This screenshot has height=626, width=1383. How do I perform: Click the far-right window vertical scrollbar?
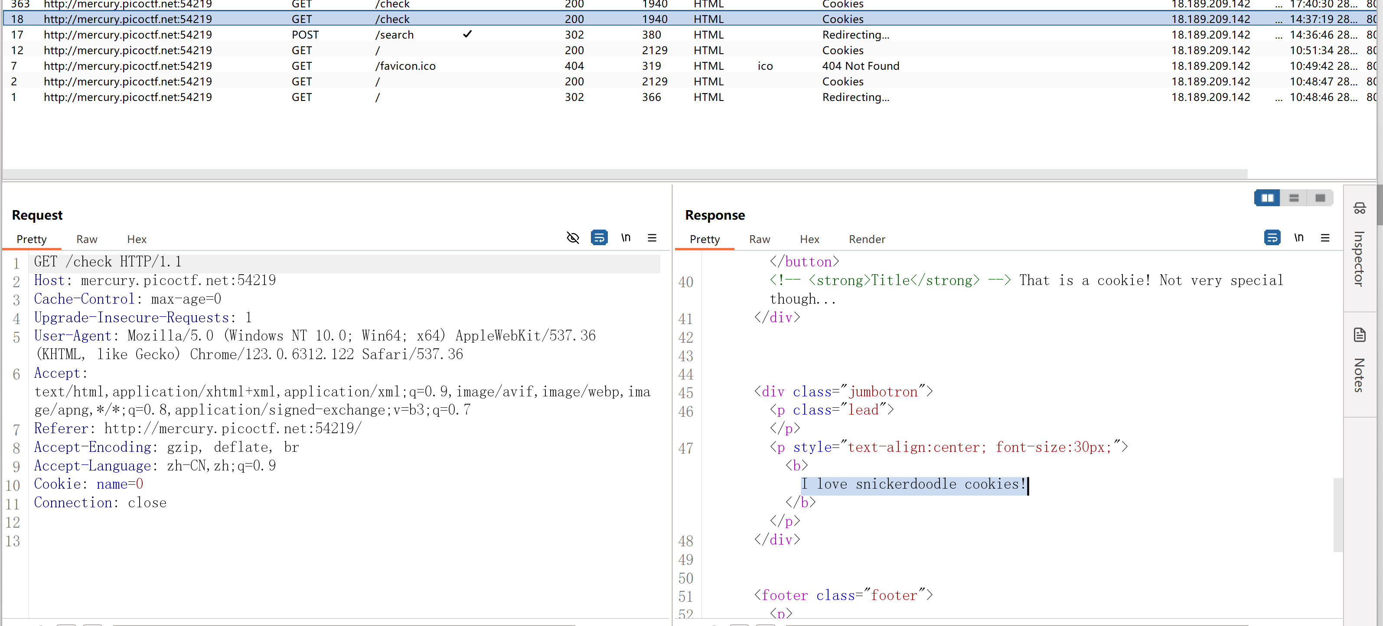[x=1380, y=205]
